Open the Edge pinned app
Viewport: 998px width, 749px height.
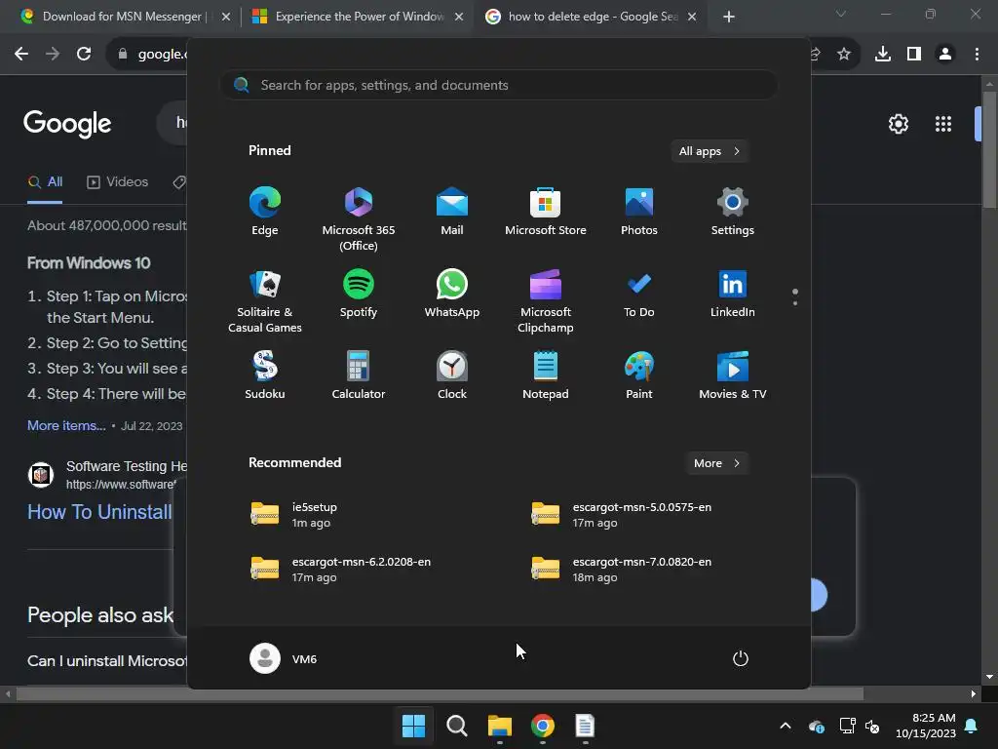click(265, 212)
